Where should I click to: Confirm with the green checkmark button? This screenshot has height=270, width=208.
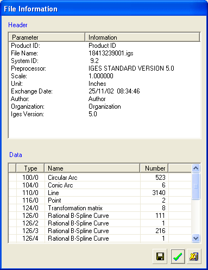[x=178, y=256]
